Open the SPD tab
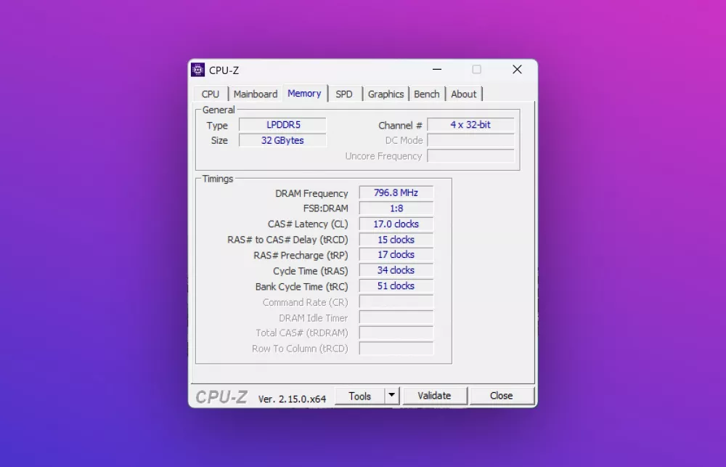 tap(344, 94)
